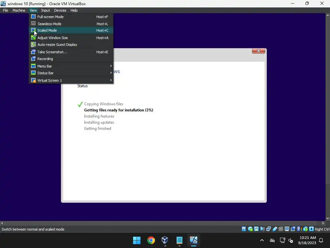
Task: Click the "Installing features" status line
Action: pos(99,116)
